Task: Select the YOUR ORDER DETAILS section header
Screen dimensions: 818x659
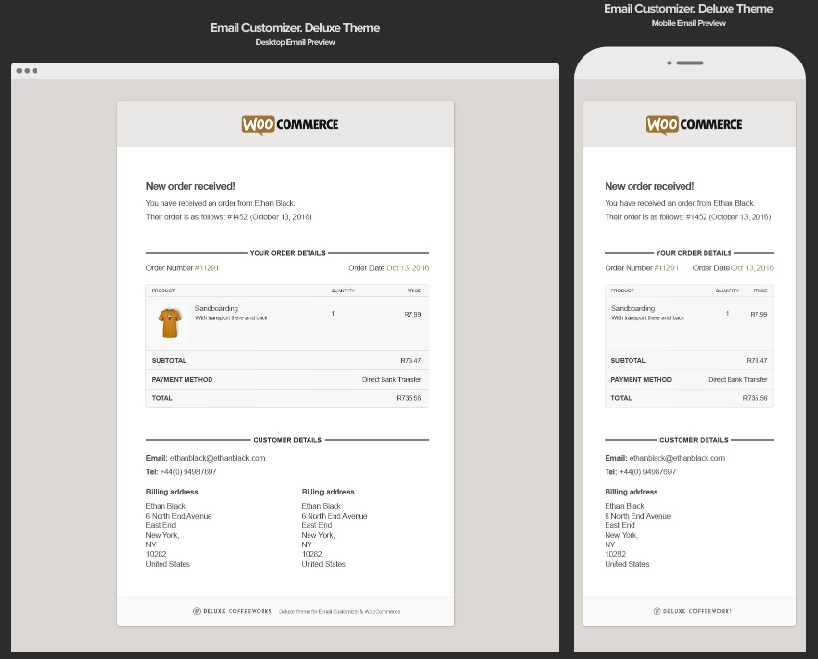Action: click(x=286, y=252)
